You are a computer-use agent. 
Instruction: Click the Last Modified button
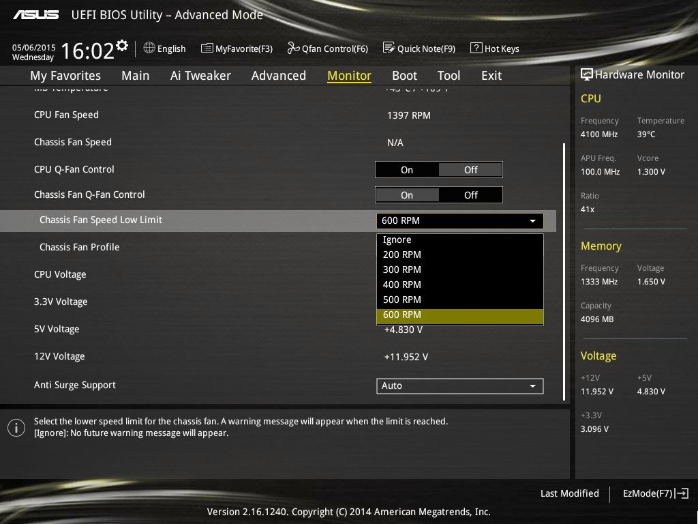569,493
